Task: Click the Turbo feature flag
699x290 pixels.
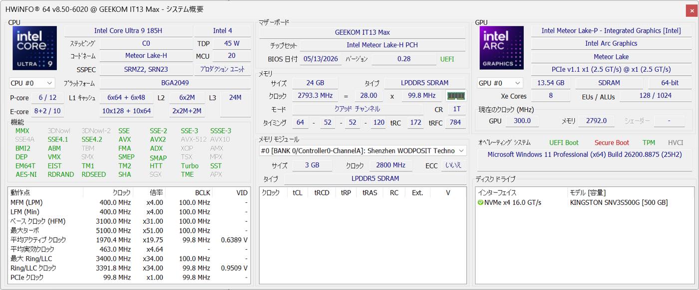Action: pyautogui.click(x=190, y=166)
